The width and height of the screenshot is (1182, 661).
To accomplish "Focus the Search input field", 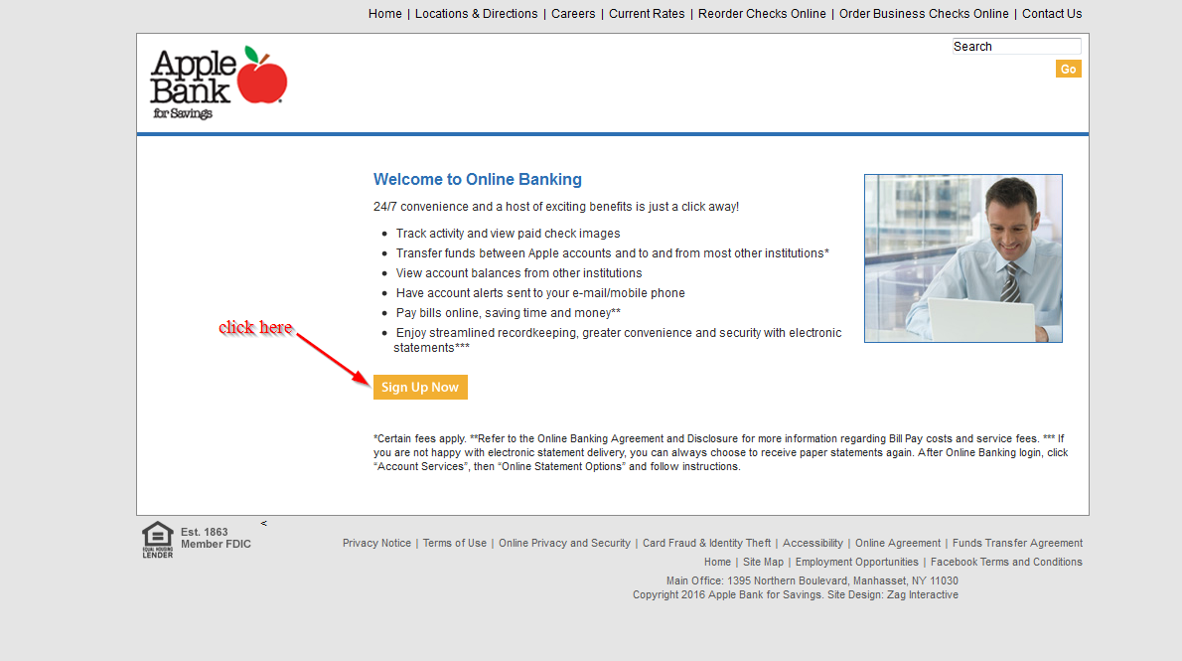I will tap(1016, 46).
